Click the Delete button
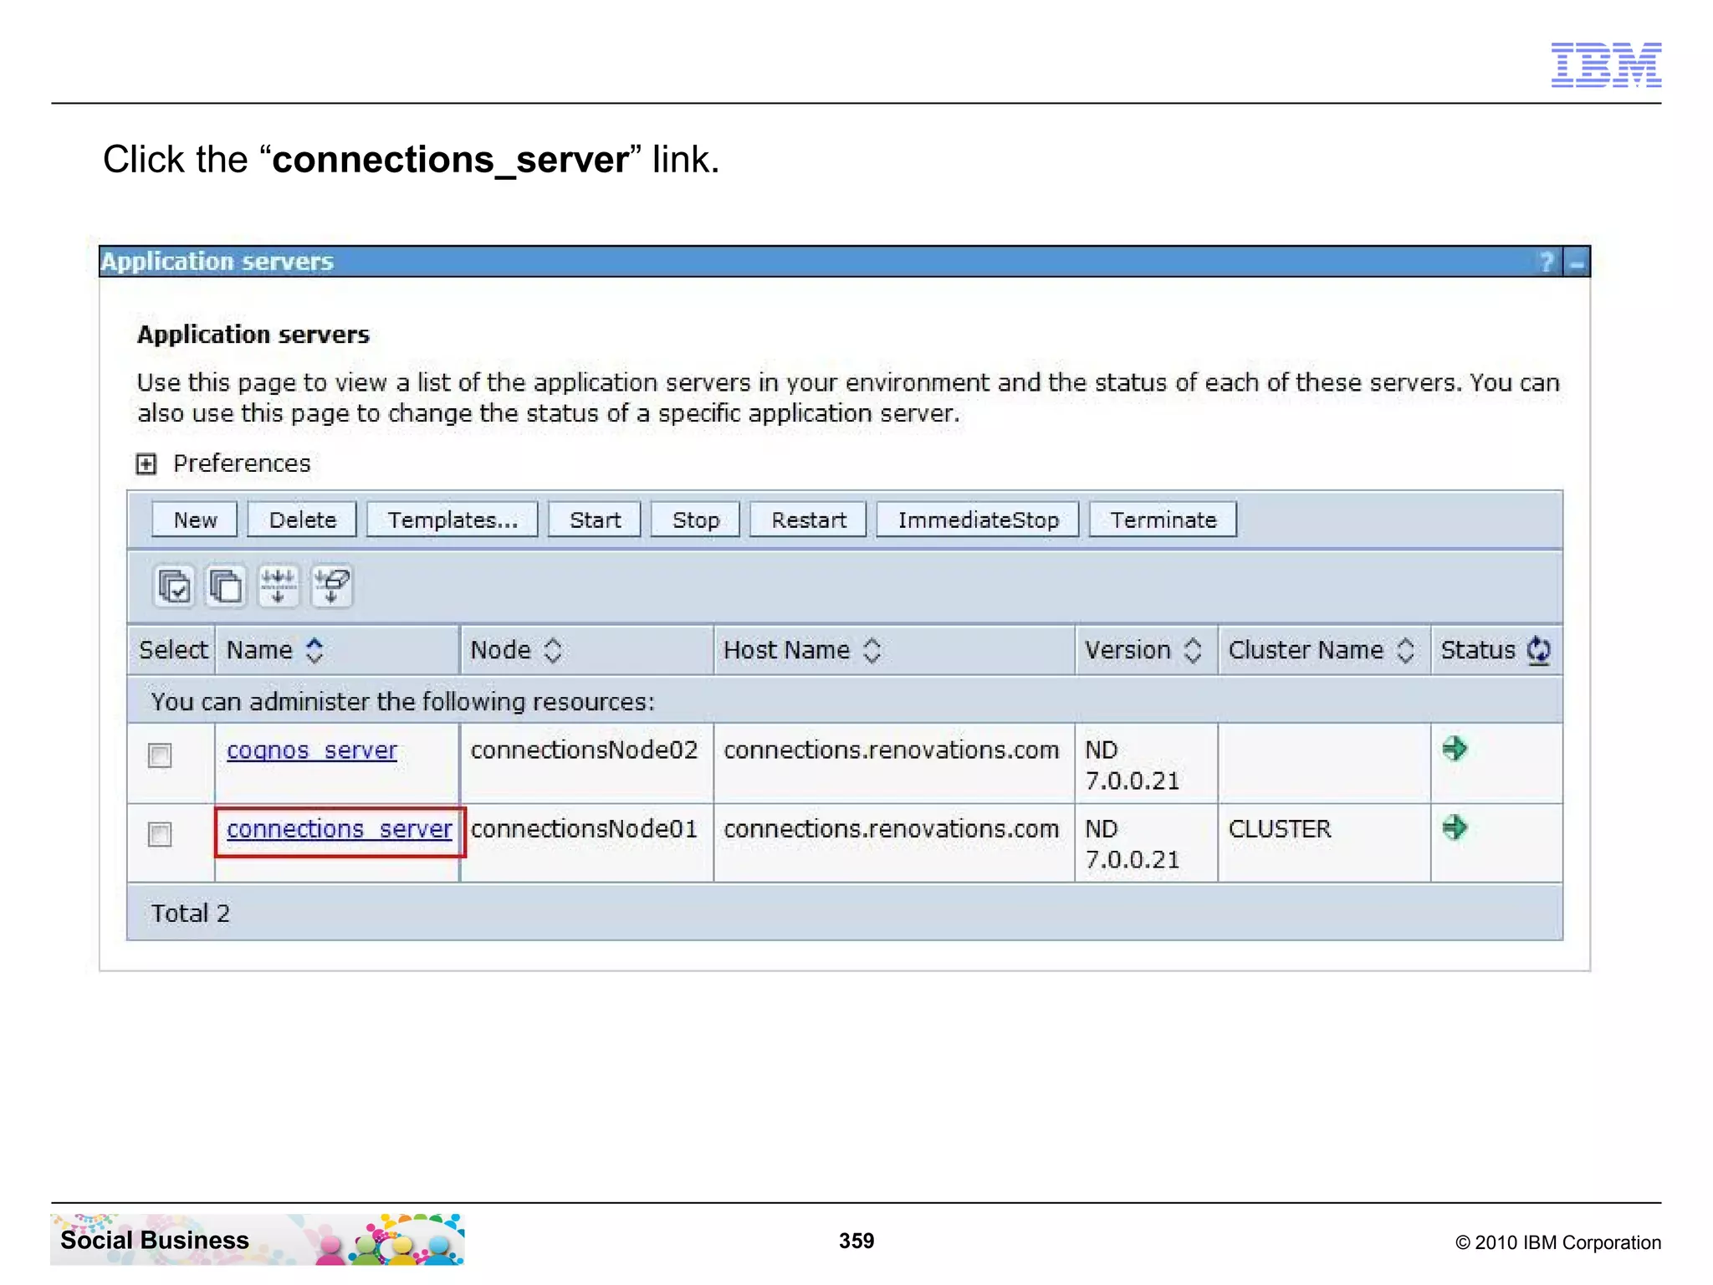1713x1285 pixels. click(302, 520)
